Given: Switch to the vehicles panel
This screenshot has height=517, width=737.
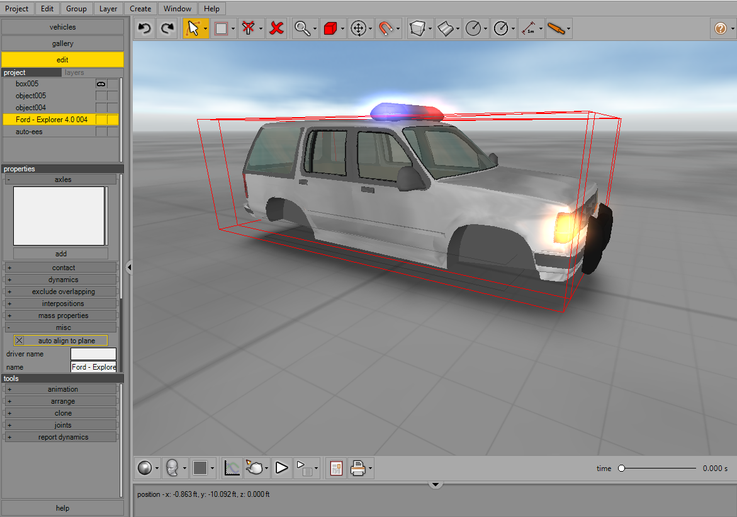Looking at the screenshot, I should click(x=62, y=27).
